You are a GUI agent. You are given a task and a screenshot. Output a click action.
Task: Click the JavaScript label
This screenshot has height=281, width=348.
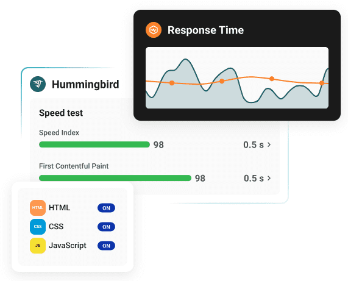tap(68, 246)
